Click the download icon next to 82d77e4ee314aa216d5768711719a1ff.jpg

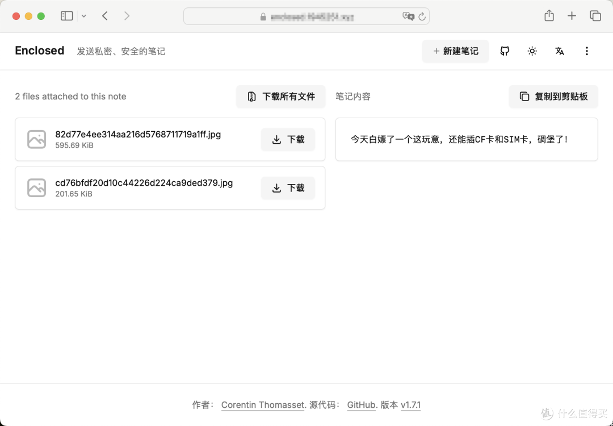click(277, 139)
